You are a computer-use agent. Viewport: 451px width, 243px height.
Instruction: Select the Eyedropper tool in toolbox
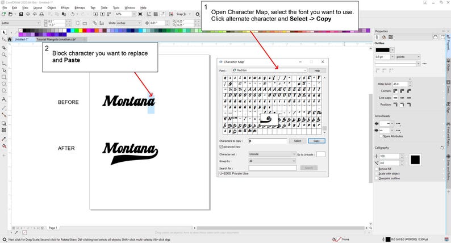tap(4, 139)
